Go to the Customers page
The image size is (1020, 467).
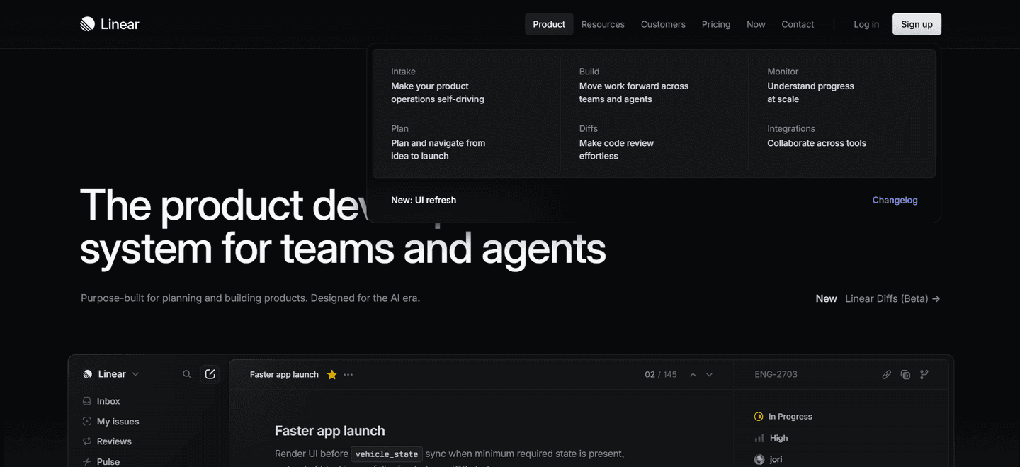coord(663,24)
